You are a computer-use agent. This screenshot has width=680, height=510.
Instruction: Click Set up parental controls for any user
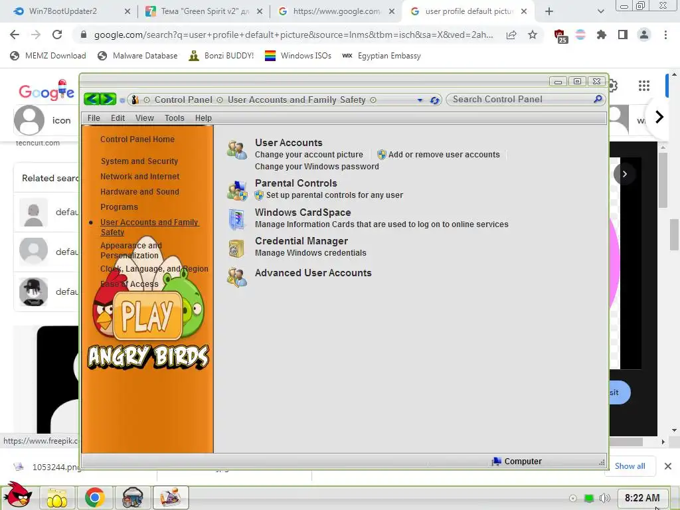coord(335,195)
